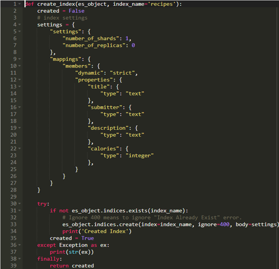
Task: Click the "strict" value on the dynamic line
Action: [122, 73]
